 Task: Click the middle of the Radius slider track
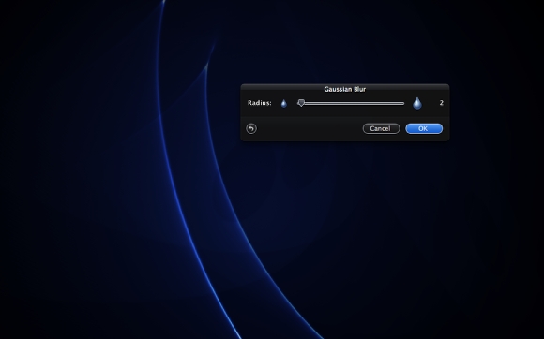click(351, 103)
